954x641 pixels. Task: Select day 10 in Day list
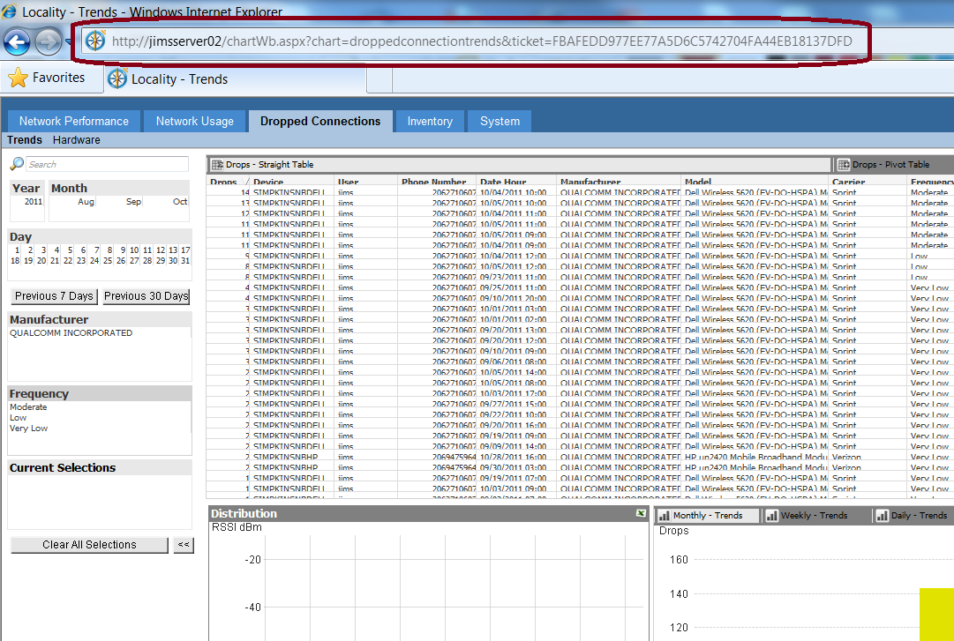point(134,250)
